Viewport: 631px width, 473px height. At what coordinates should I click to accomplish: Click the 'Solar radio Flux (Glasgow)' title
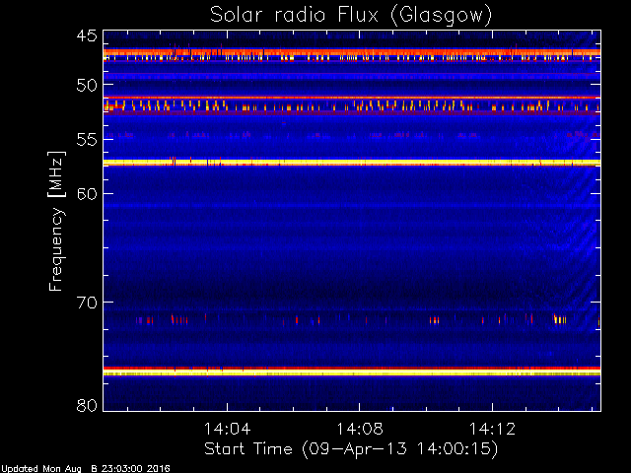pos(351,16)
